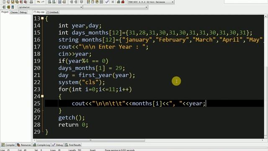Start debugging with the checkmark Debug icon
The image size is (268, 151).
click(107, 2)
